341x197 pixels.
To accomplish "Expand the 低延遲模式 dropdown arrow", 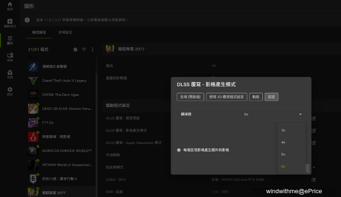I will tap(314, 168).
